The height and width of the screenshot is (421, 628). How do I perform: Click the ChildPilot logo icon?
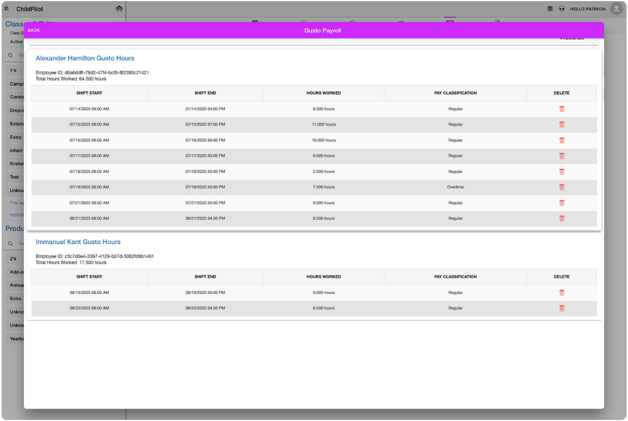[x=7, y=8]
